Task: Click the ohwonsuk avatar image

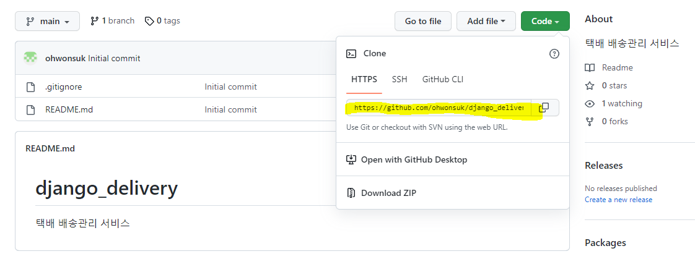Action: pyautogui.click(x=30, y=58)
